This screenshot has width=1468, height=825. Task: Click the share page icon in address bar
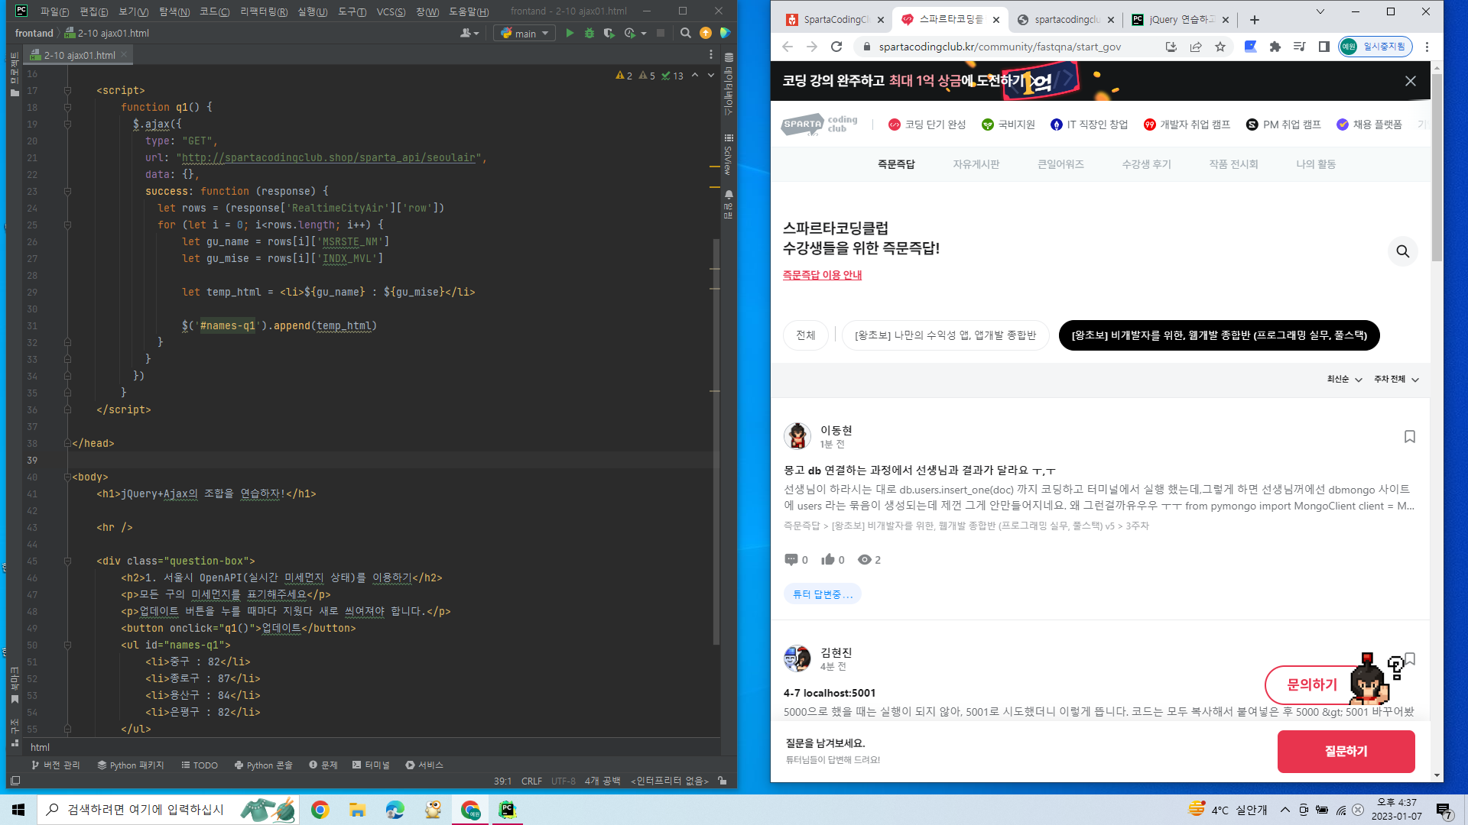[1196, 47]
